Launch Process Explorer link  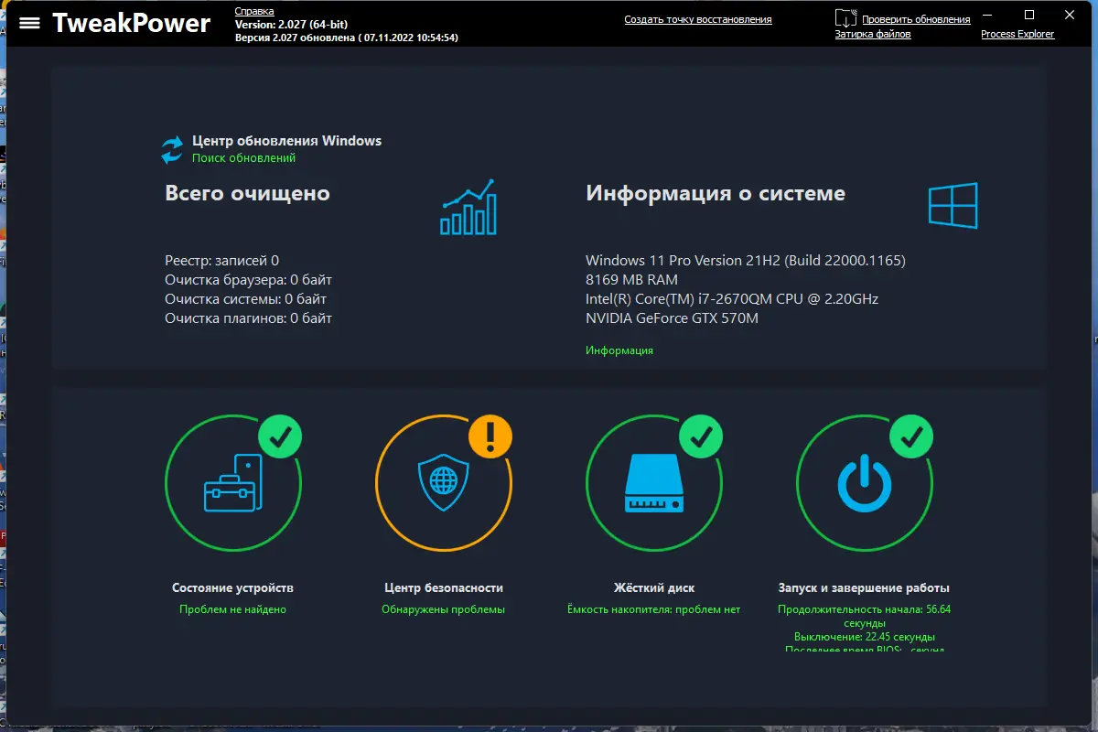click(x=1017, y=34)
